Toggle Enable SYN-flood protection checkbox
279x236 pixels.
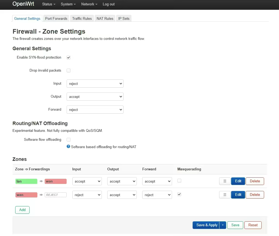coord(69,58)
